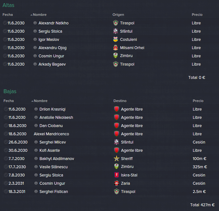219x211 pixels.
Task: Click Origen column header in Altas
Action: tap(118, 15)
